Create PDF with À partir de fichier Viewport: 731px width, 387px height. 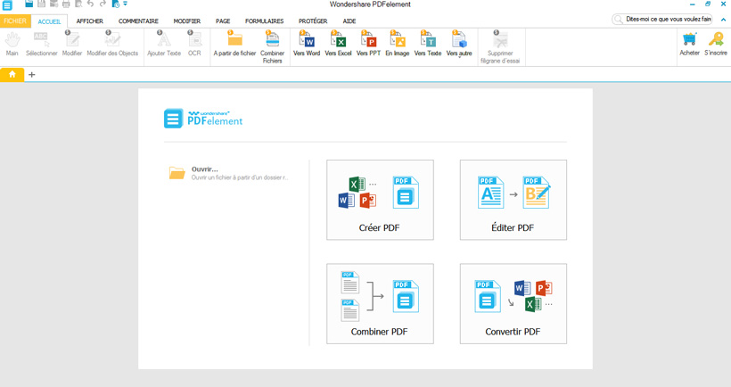(x=234, y=44)
